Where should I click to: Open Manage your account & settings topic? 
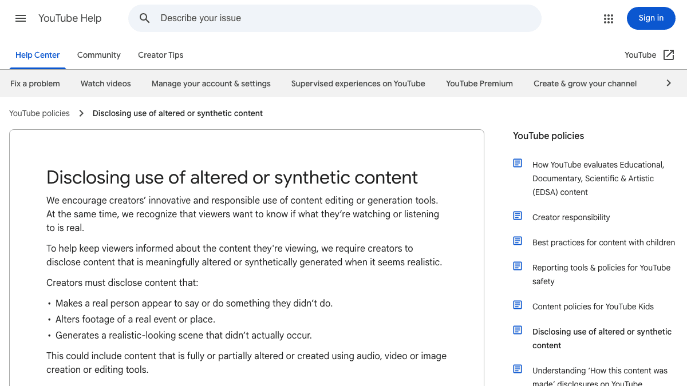(211, 83)
